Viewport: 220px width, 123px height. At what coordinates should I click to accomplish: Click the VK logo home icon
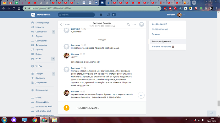click(x=33, y=15)
